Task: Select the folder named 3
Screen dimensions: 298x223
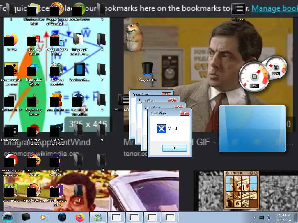Action: (x=79, y=163)
